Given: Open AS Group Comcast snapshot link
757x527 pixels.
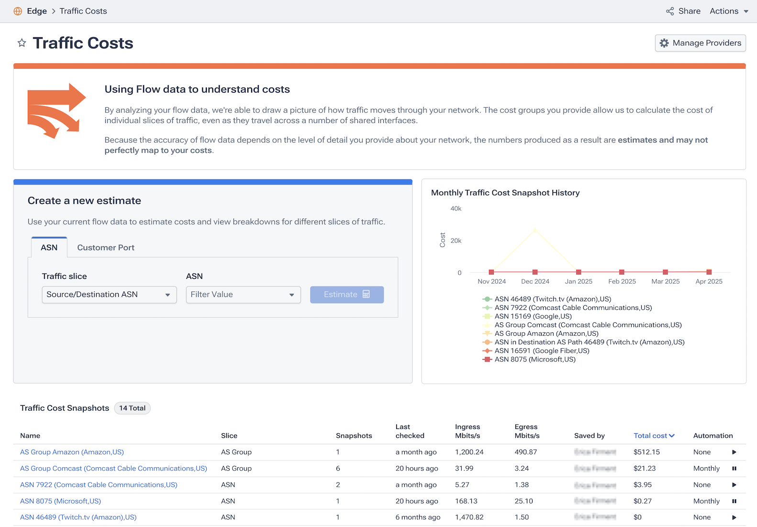Looking at the screenshot, I should click(x=113, y=468).
